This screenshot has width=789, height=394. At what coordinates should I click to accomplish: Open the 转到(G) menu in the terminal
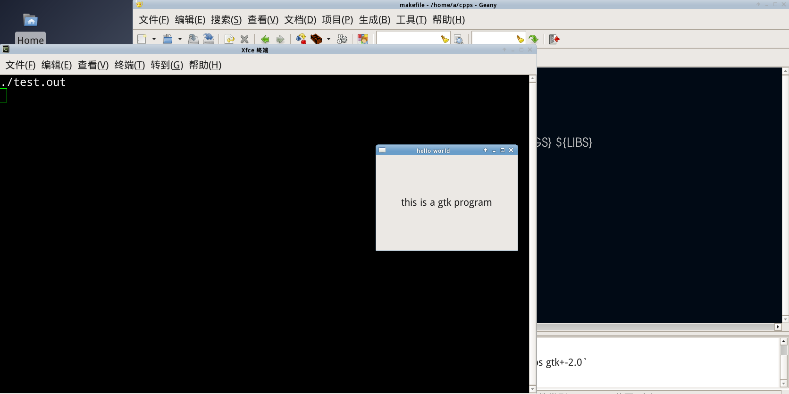pos(167,65)
